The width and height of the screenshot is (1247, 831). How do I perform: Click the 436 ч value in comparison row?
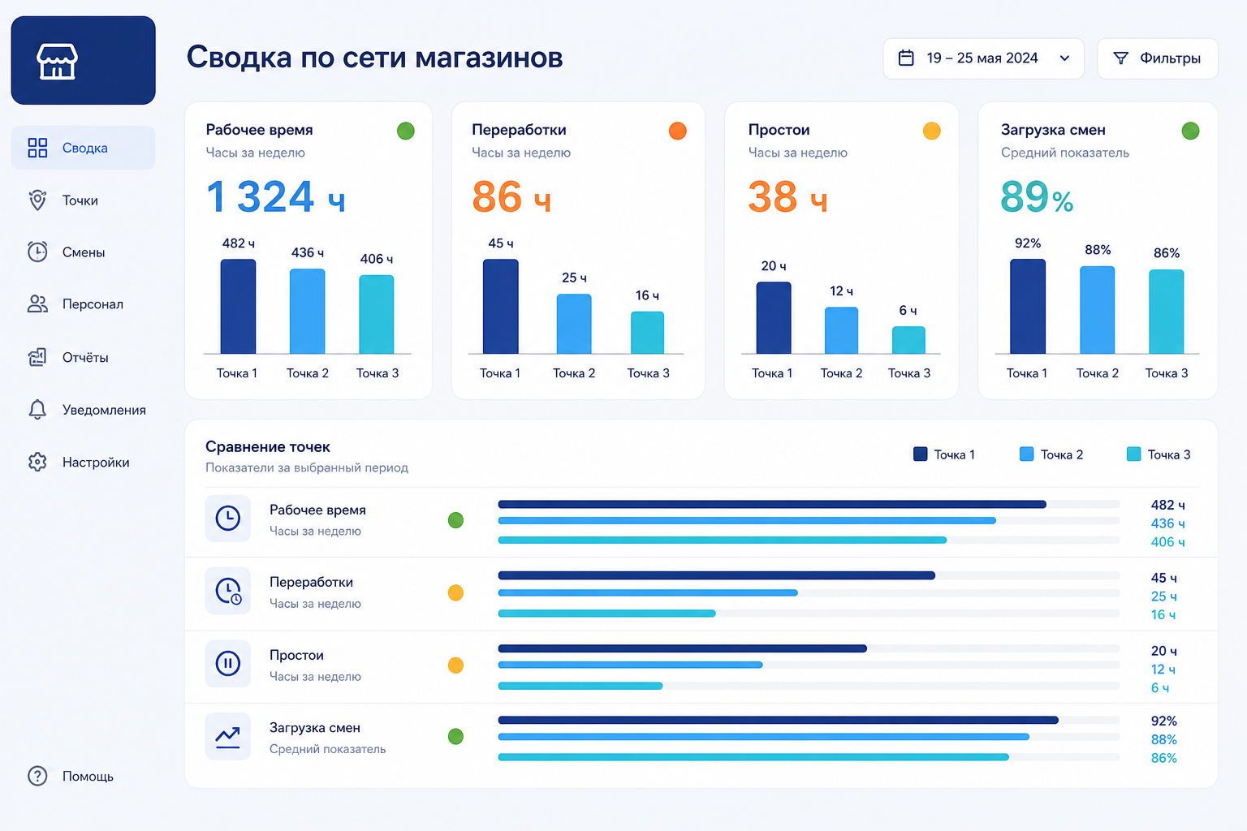click(x=1167, y=523)
